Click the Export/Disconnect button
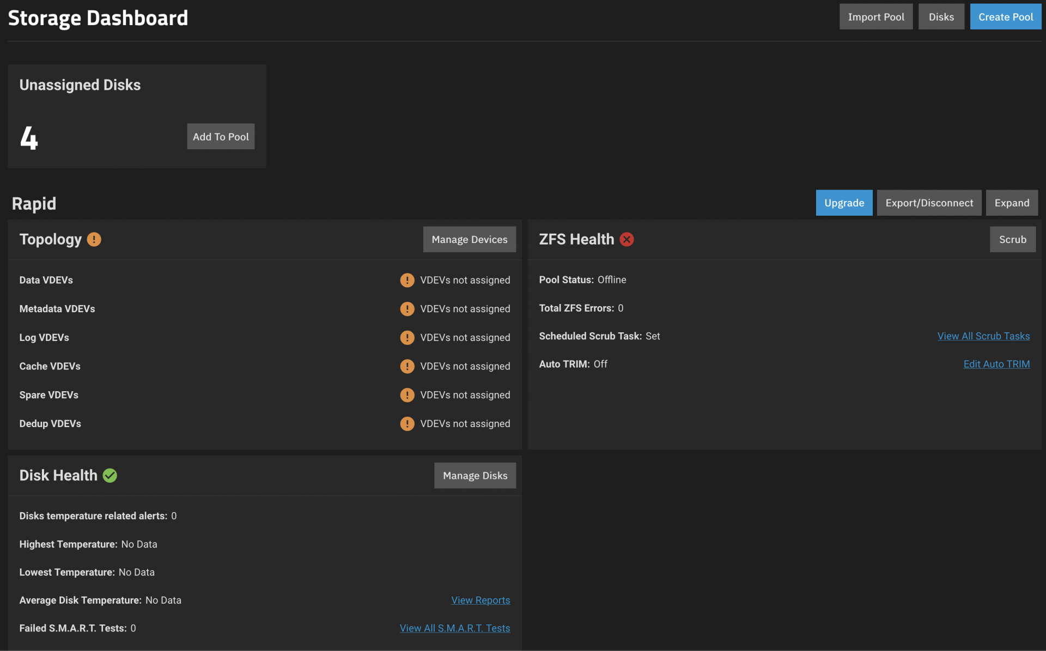Viewport: 1046px width, 651px height. [x=929, y=203]
